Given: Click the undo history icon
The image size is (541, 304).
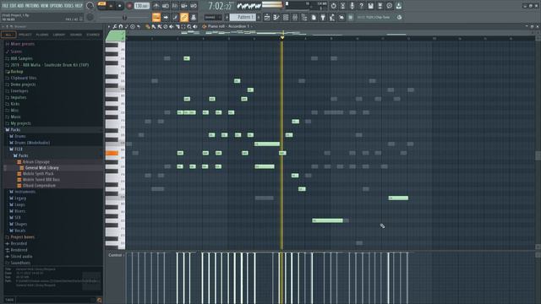Looking at the screenshot, I should click(x=333, y=6).
